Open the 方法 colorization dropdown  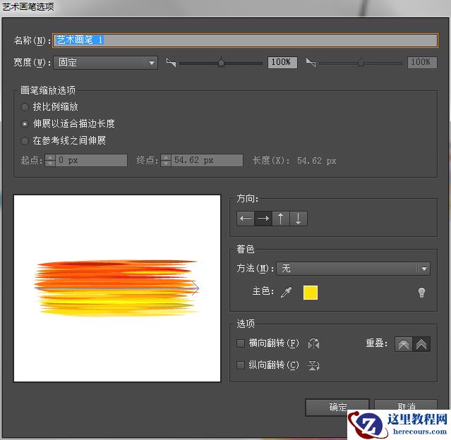(353, 269)
